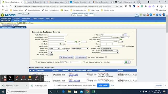Open the Chrome three-dot menu
This screenshot has height=94, width=168.
point(165,6)
